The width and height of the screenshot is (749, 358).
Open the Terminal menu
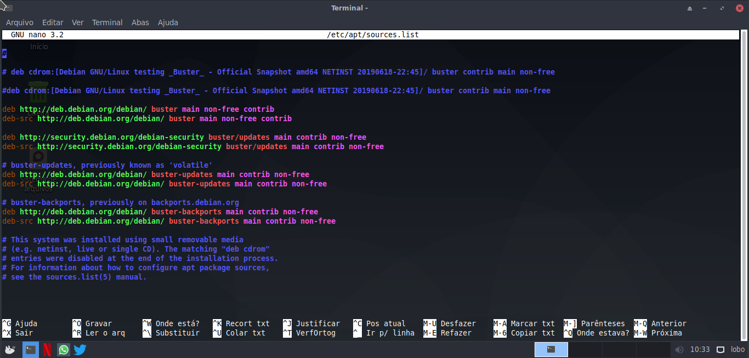pyautogui.click(x=107, y=22)
